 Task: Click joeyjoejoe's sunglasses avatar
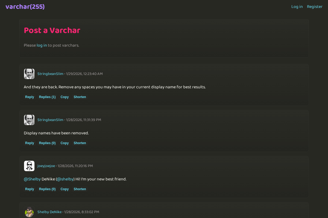pyautogui.click(x=29, y=166)
